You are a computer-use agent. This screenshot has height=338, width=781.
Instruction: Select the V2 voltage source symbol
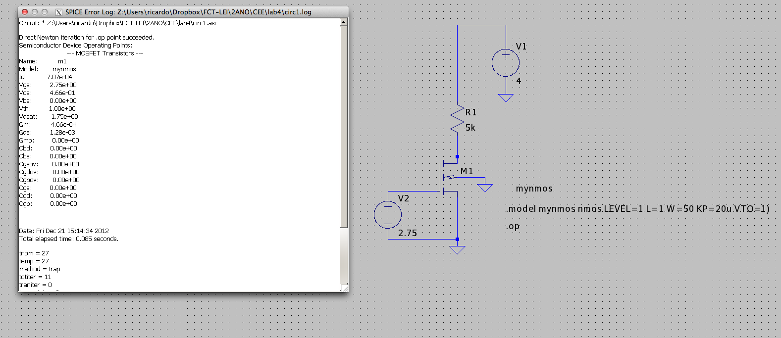(388, 214)
